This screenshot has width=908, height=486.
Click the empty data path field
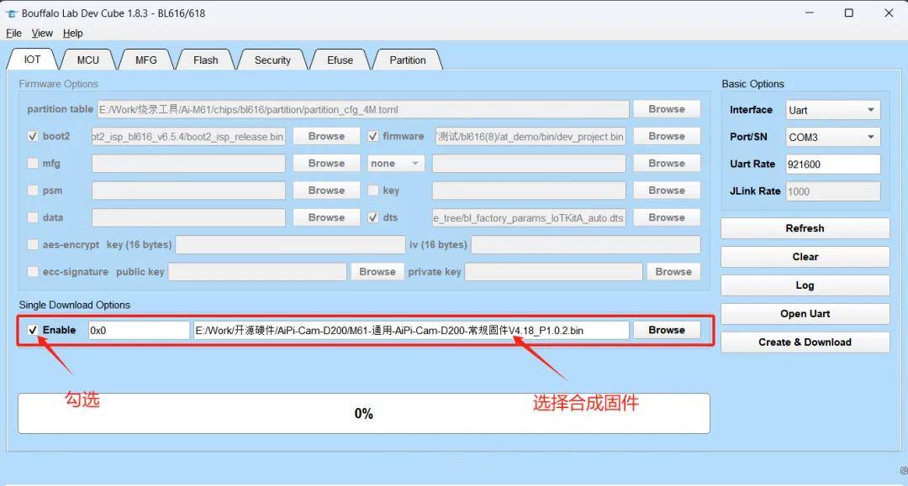(188, 218)
